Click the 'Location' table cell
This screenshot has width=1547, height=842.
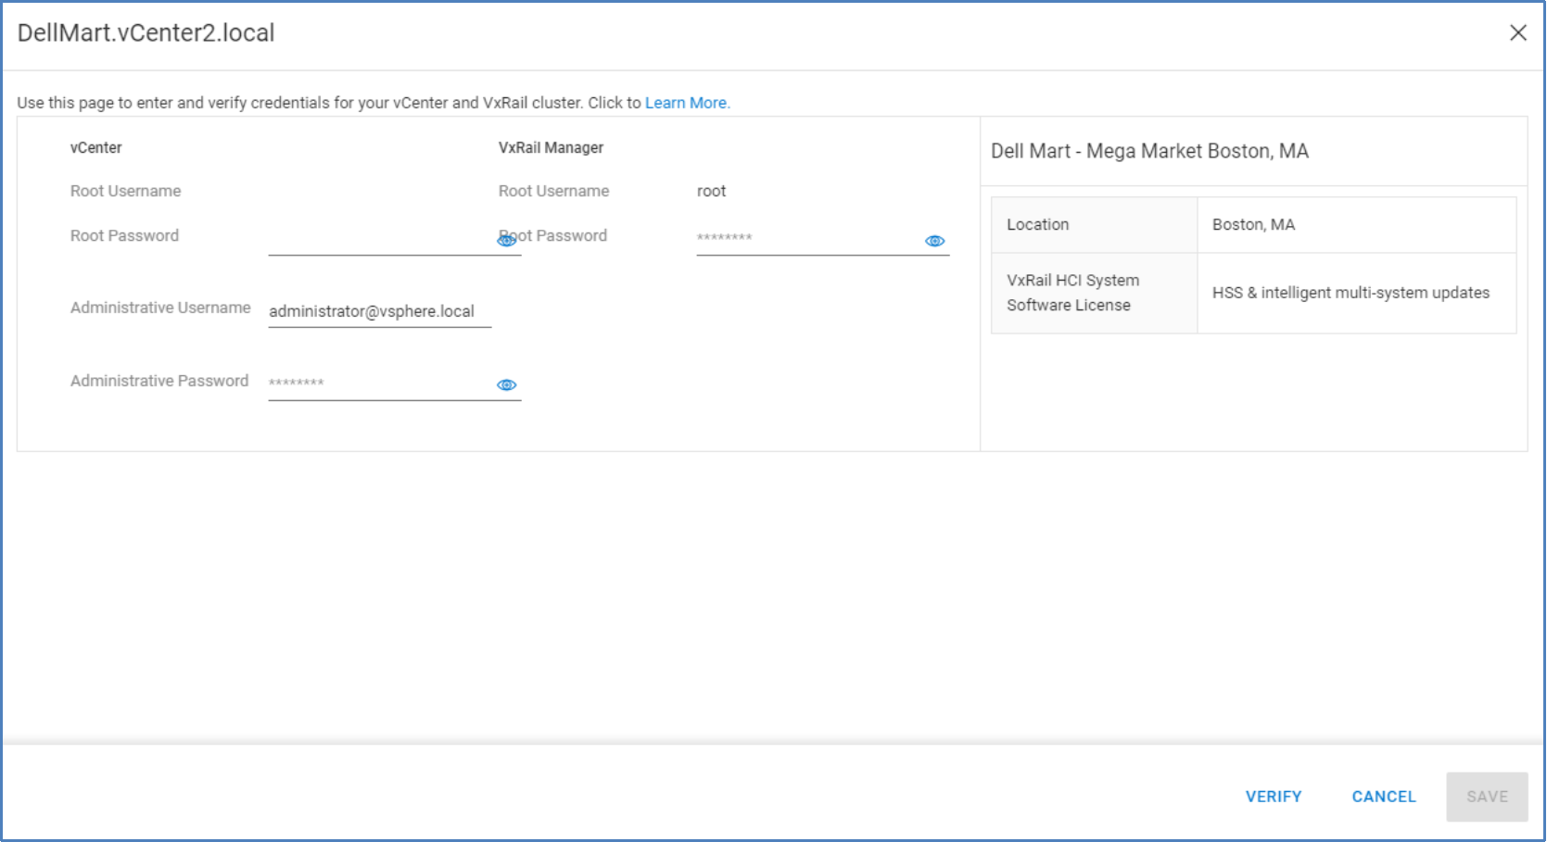click(x=1095, y=225)
